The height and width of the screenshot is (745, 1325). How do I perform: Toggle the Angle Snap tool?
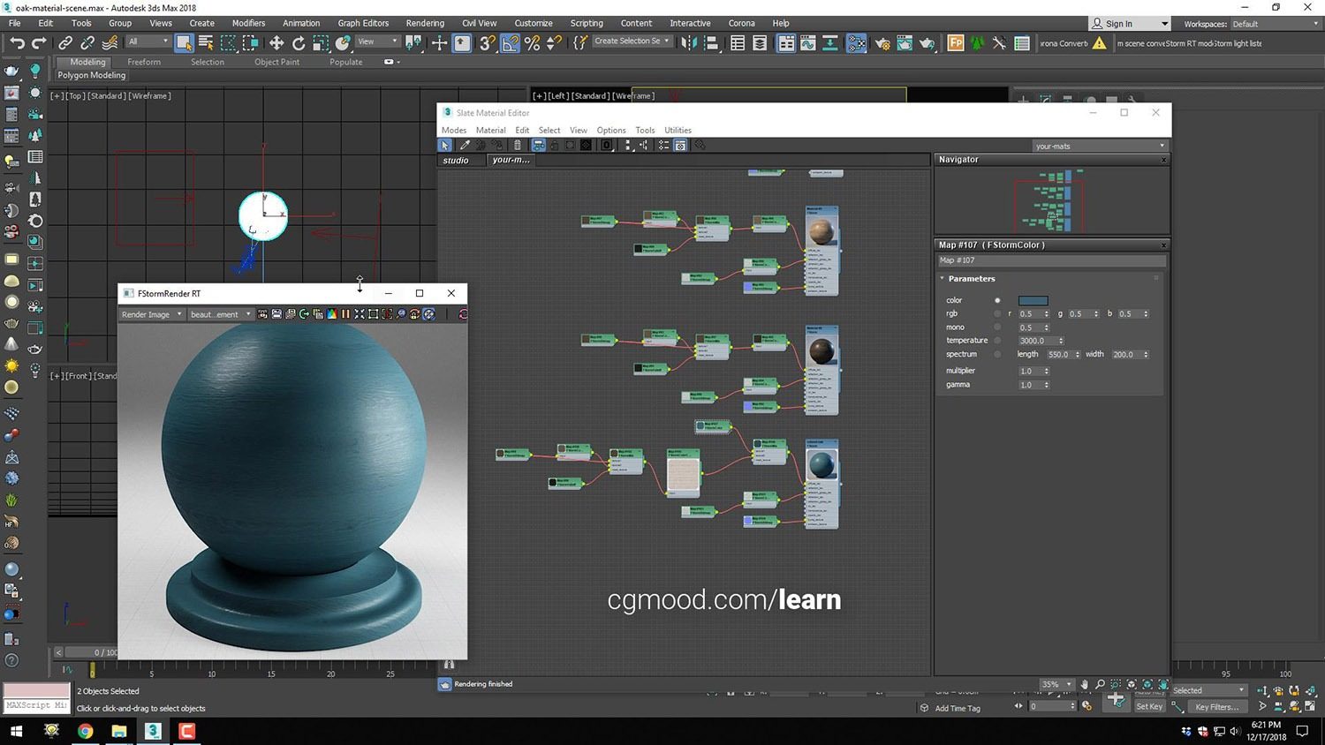tap(511, 42)
